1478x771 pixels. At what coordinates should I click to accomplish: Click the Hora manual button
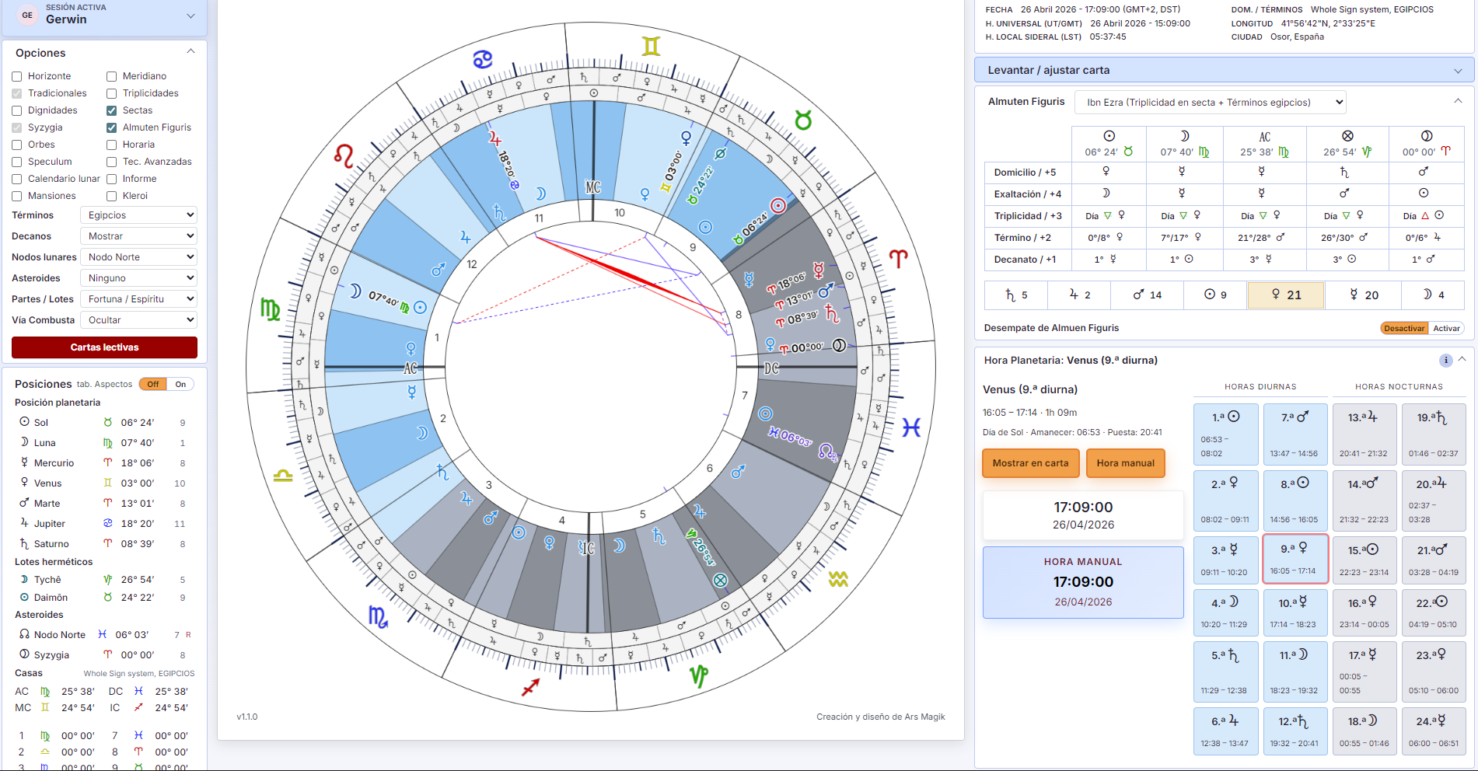click(1125, 463)
